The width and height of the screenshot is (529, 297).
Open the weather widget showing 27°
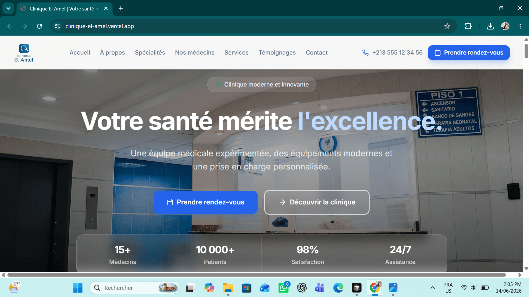pyautogui.click(x=14, y=287)
